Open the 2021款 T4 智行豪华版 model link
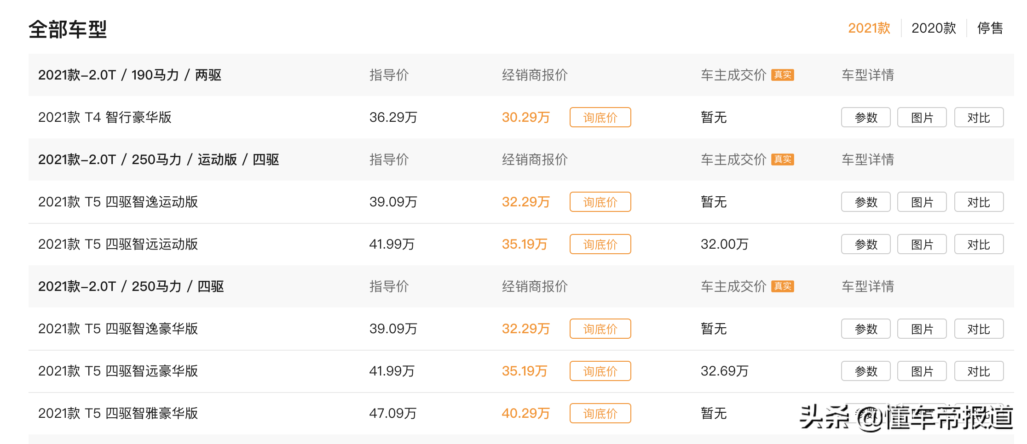 (104, 117)
